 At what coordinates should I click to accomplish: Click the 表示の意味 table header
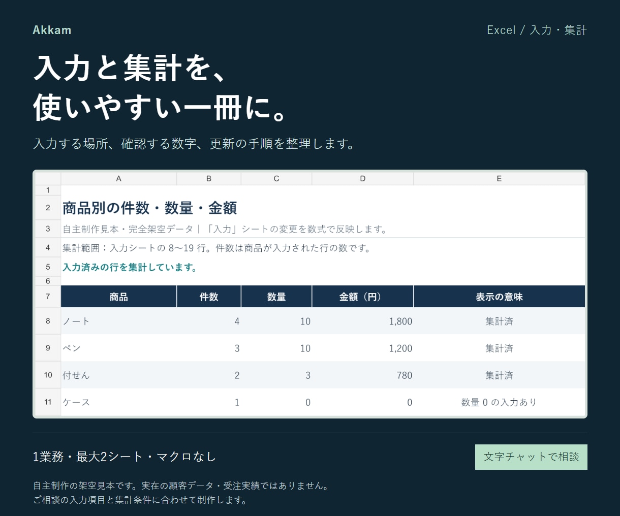tap(499, 297)
